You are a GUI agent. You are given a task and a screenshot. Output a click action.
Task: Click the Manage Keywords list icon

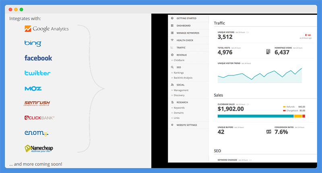(x=172, y=33)
